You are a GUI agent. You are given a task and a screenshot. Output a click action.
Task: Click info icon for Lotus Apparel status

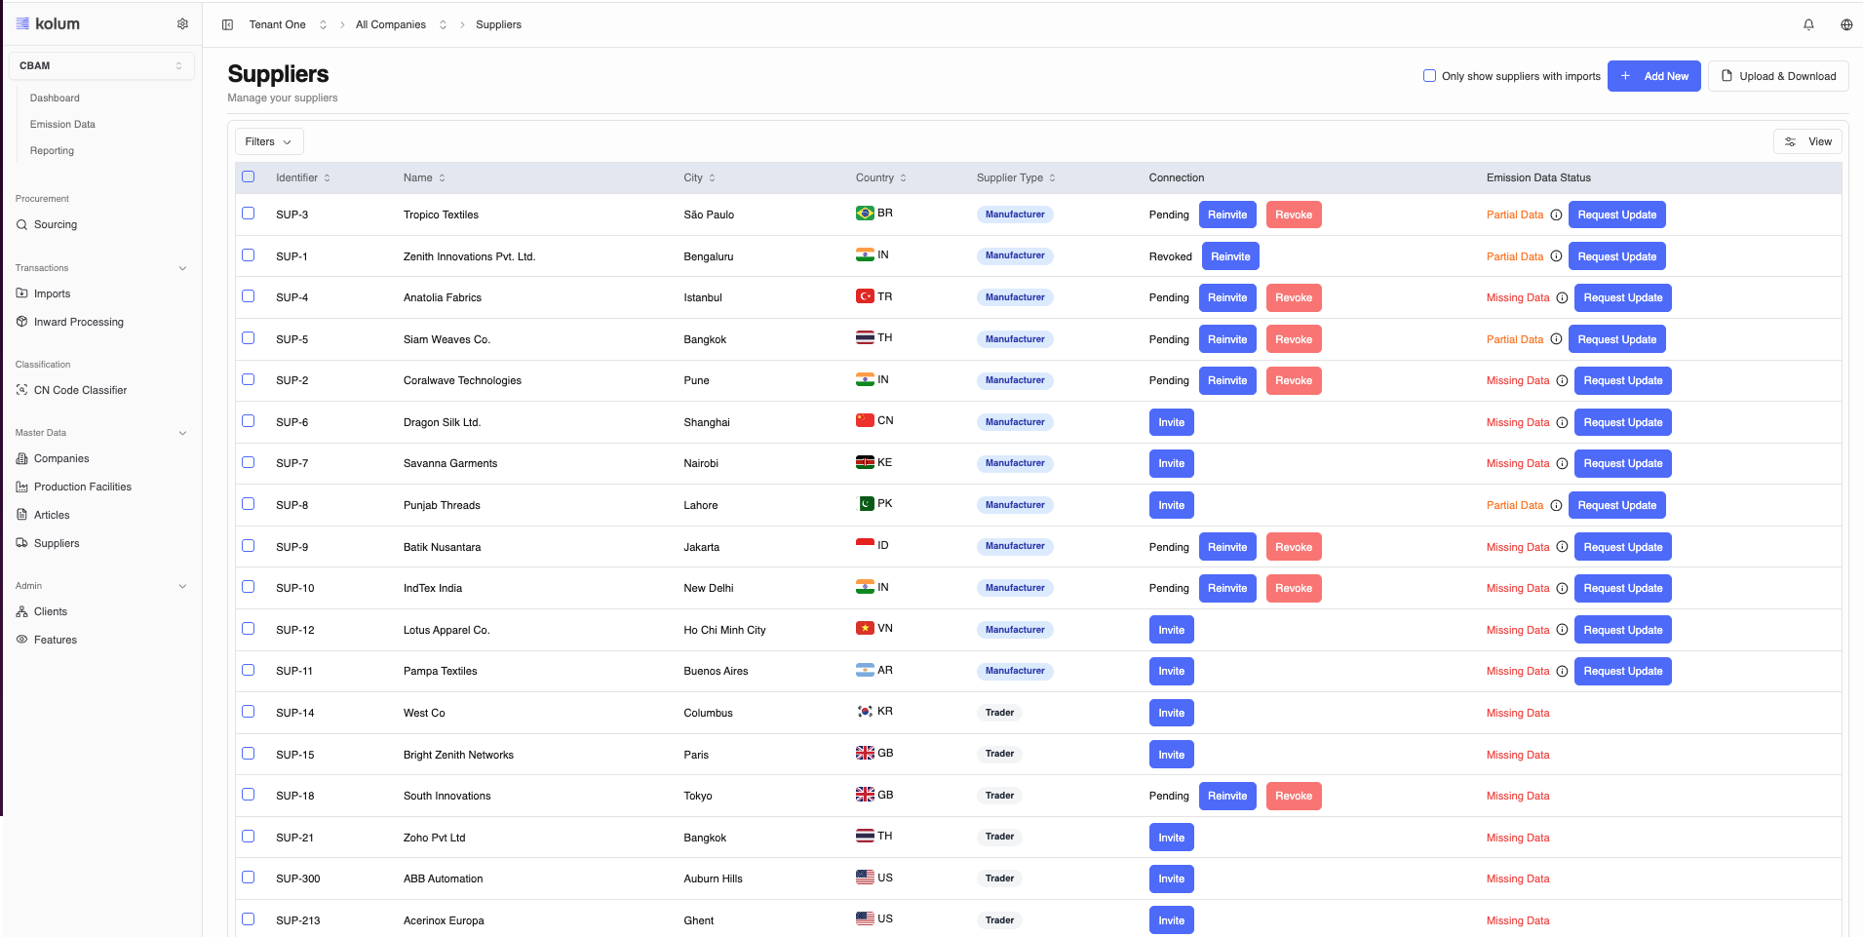point(1562,630)
